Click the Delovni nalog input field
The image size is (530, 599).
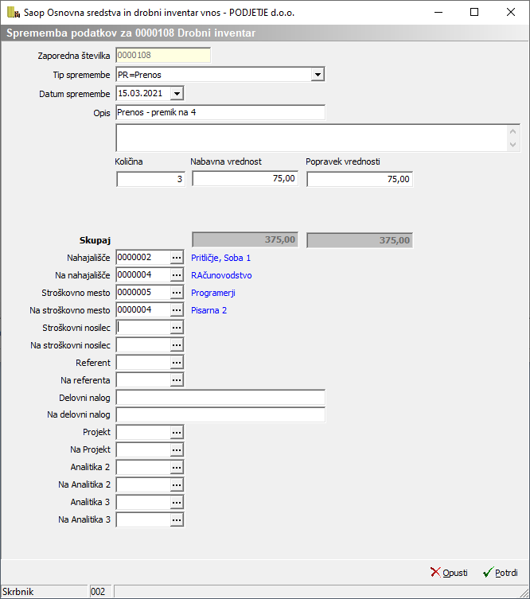point(220,398)
